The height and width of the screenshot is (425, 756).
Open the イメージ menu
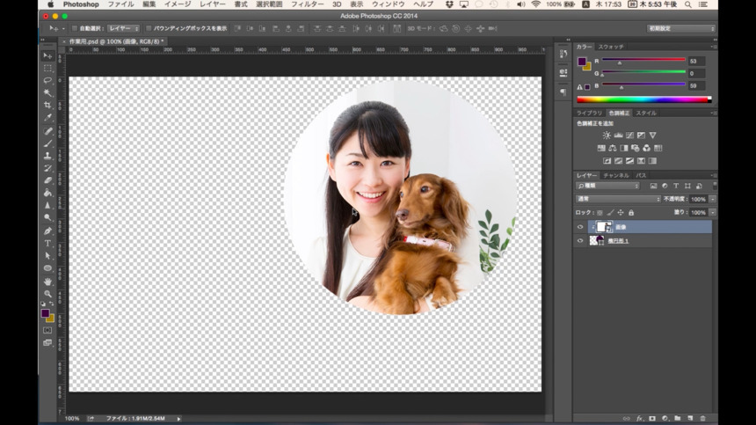coord(178,4)
